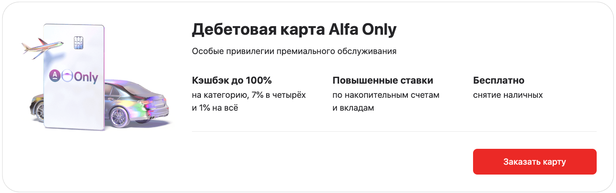This screenshot has height=193, width=616.
Task: Open the Дебетовая карта Alfa Only heading
Action: [294, 30]
